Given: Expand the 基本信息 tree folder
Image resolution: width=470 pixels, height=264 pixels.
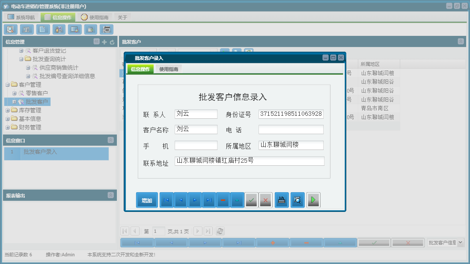Looking at the screenshot, I should 8,119.
